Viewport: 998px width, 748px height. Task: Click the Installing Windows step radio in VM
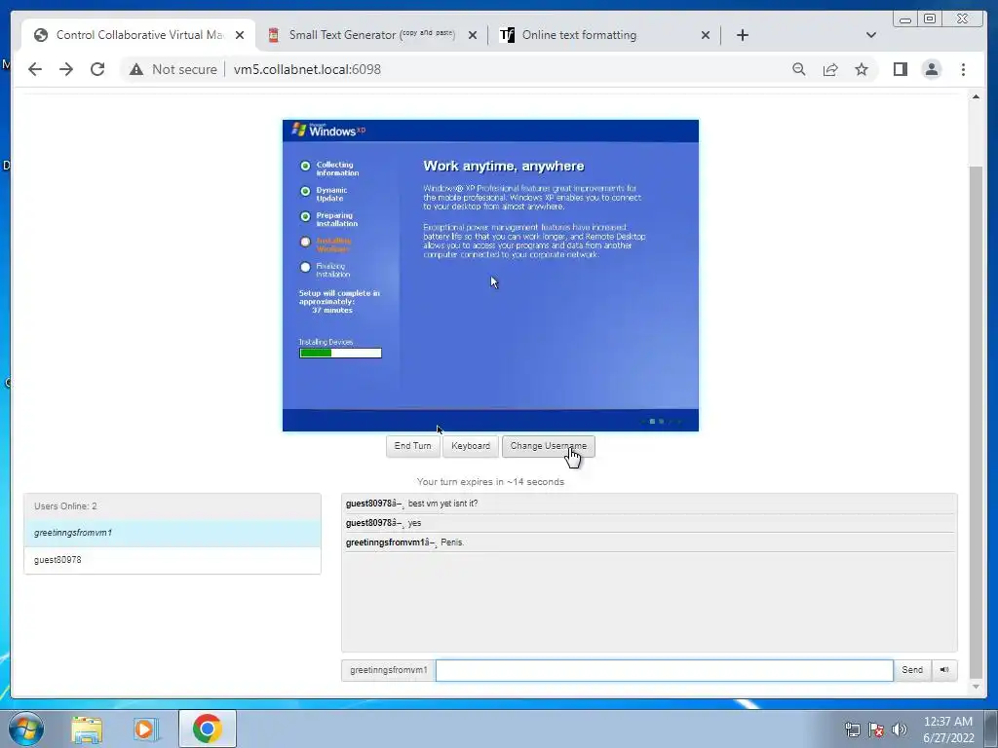point(305,243)
